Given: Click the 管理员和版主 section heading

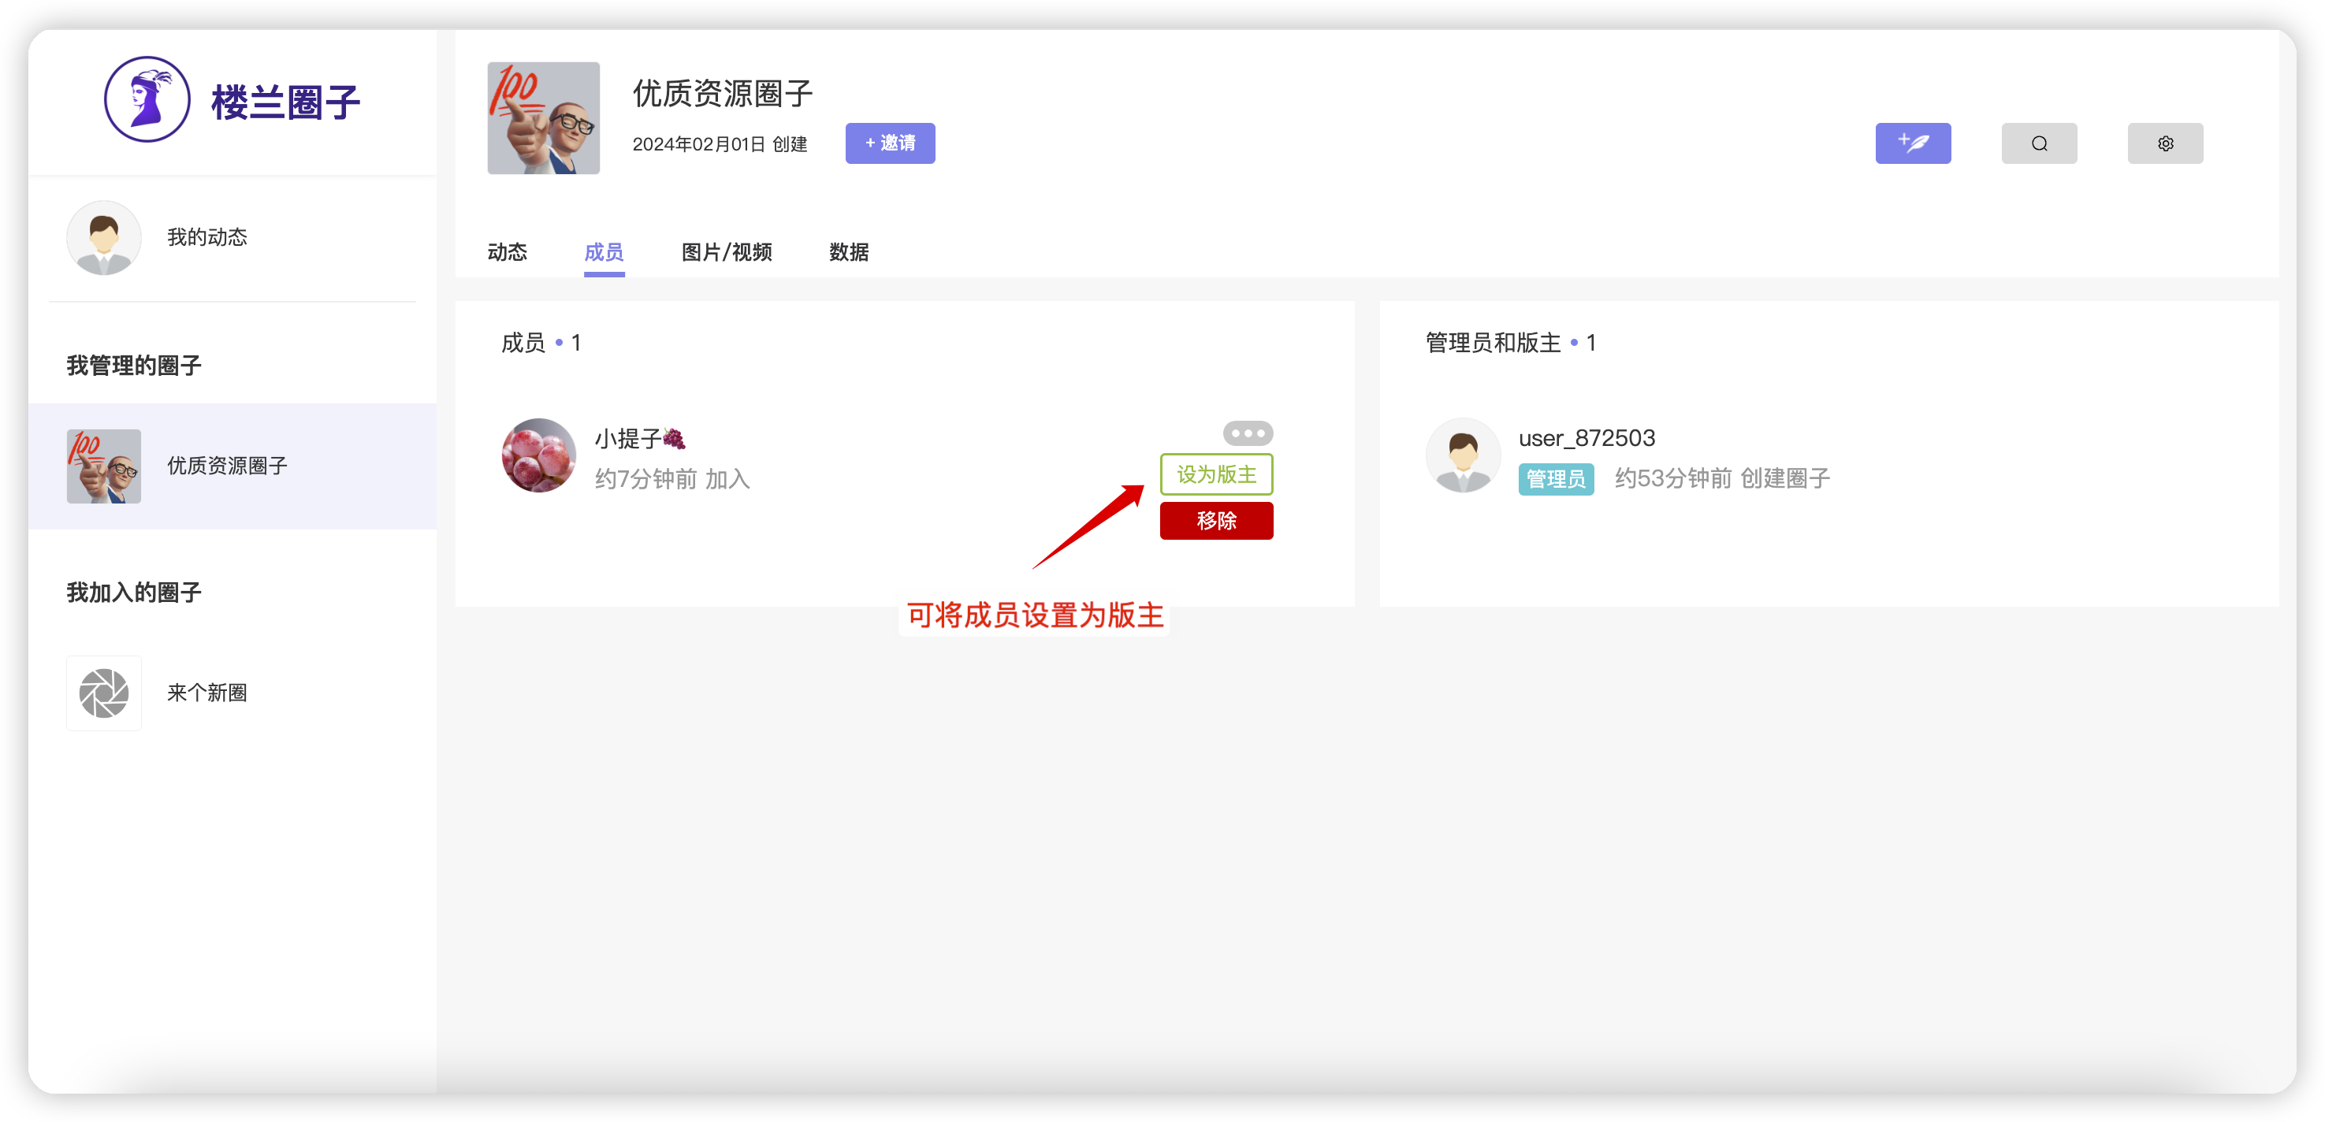Looking at the screenshot, I should pyautogui.click(x=1493, y=343).
